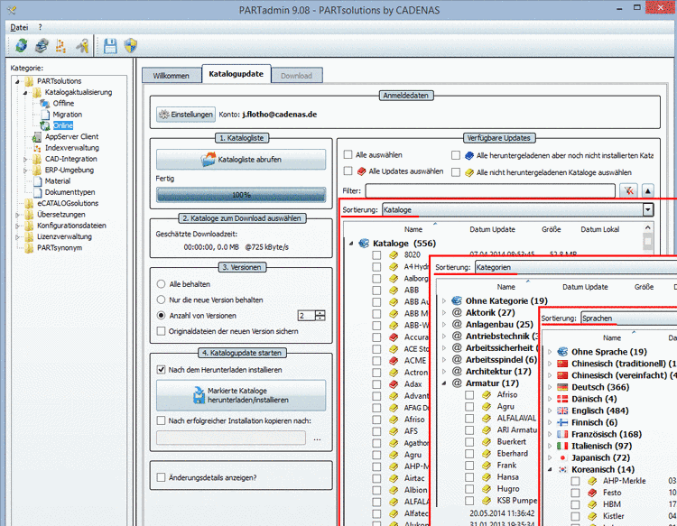Expand the ERP-Umgebung tree node
The image size is (677, 526).
(25, 170)
